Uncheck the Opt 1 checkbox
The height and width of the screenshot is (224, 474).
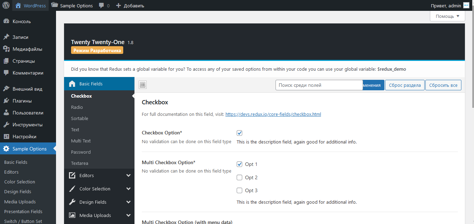[x=239, y=164]
